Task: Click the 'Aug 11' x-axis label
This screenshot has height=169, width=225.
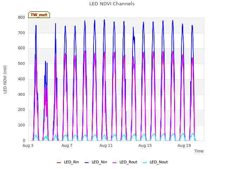Action: tap(106, 145)
